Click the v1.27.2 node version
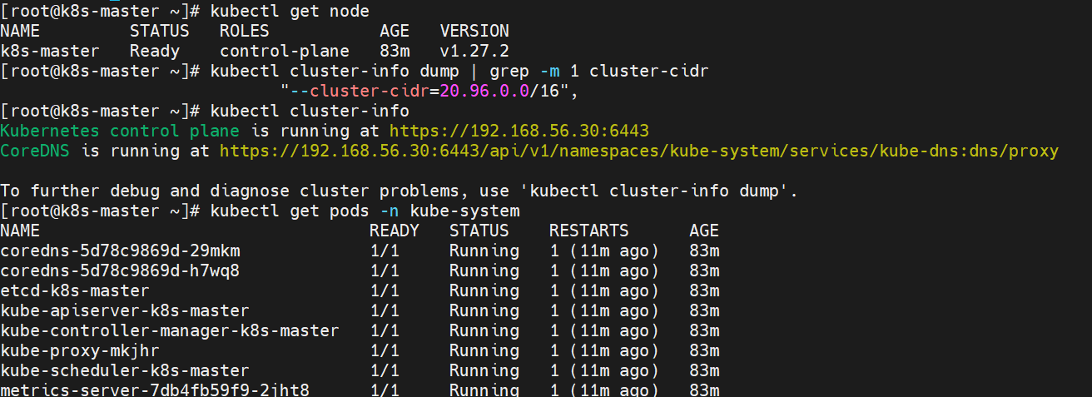Image resolution: width=1092 pixels, height=397 pixels. (474, 51)
